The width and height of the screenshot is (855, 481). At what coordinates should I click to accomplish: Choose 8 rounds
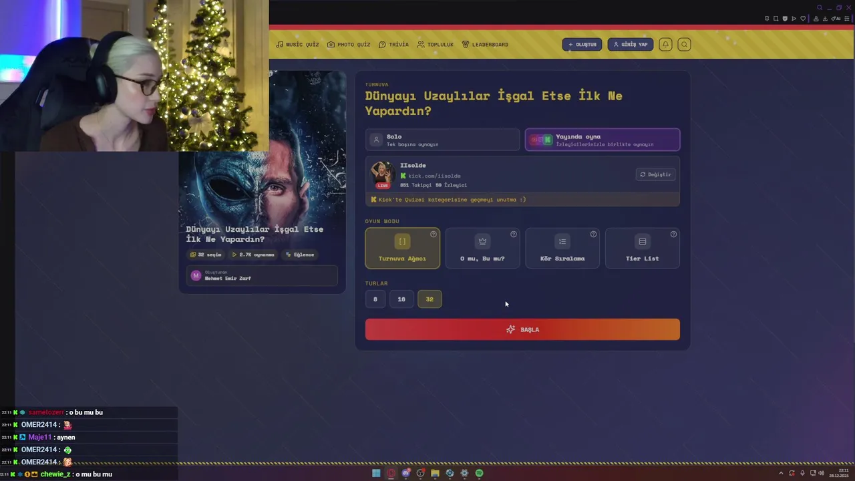coord(375,299)
